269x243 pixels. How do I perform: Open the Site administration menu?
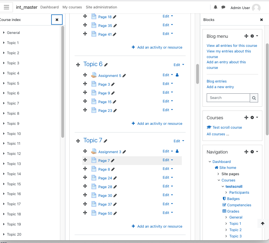click(101, 7)
